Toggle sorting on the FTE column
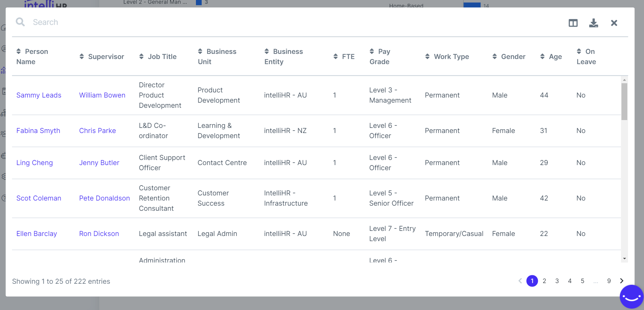 point(335,57)
